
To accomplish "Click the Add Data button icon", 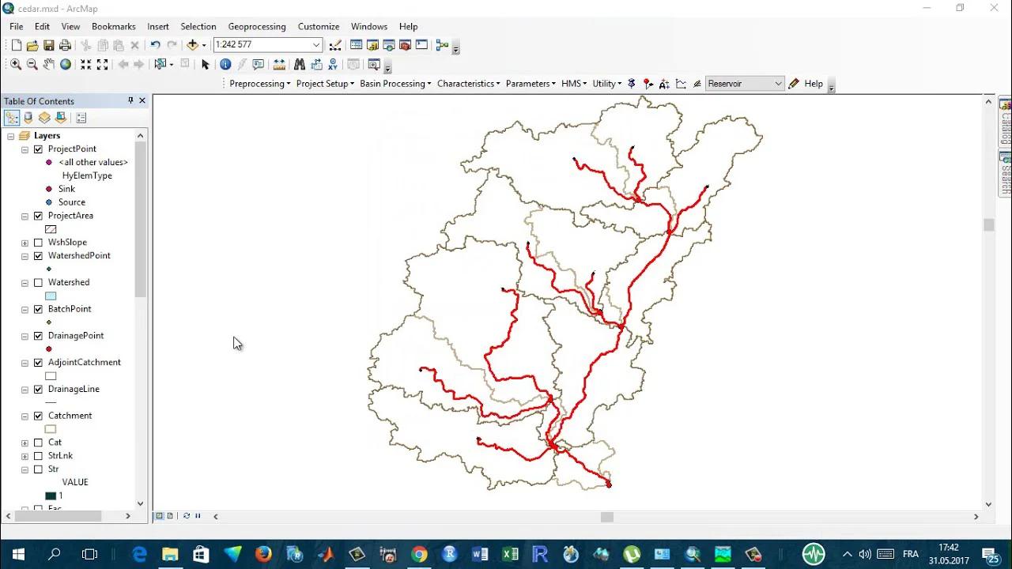I will (192, 45).
